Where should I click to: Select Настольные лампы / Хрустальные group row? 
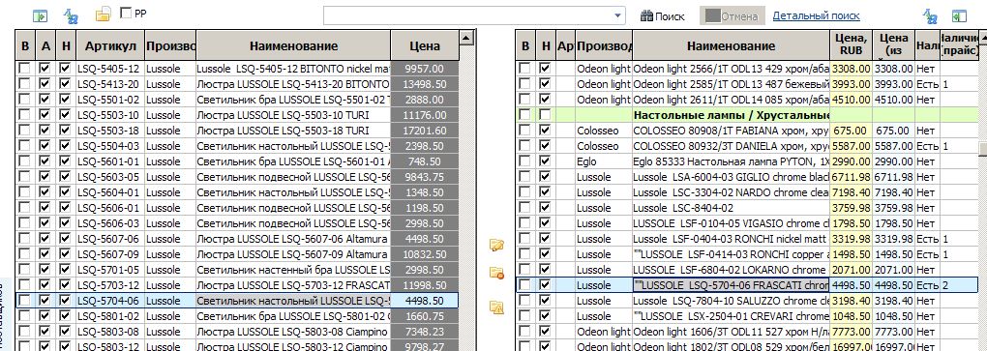click(x=747, y=115)
